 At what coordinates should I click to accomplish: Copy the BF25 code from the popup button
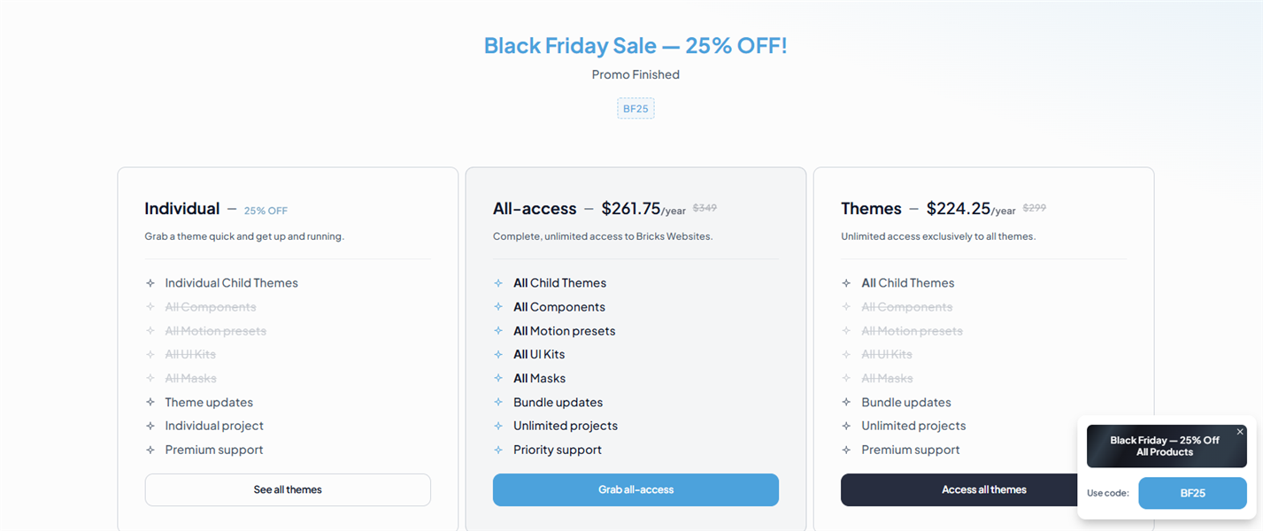[1192, 493]
